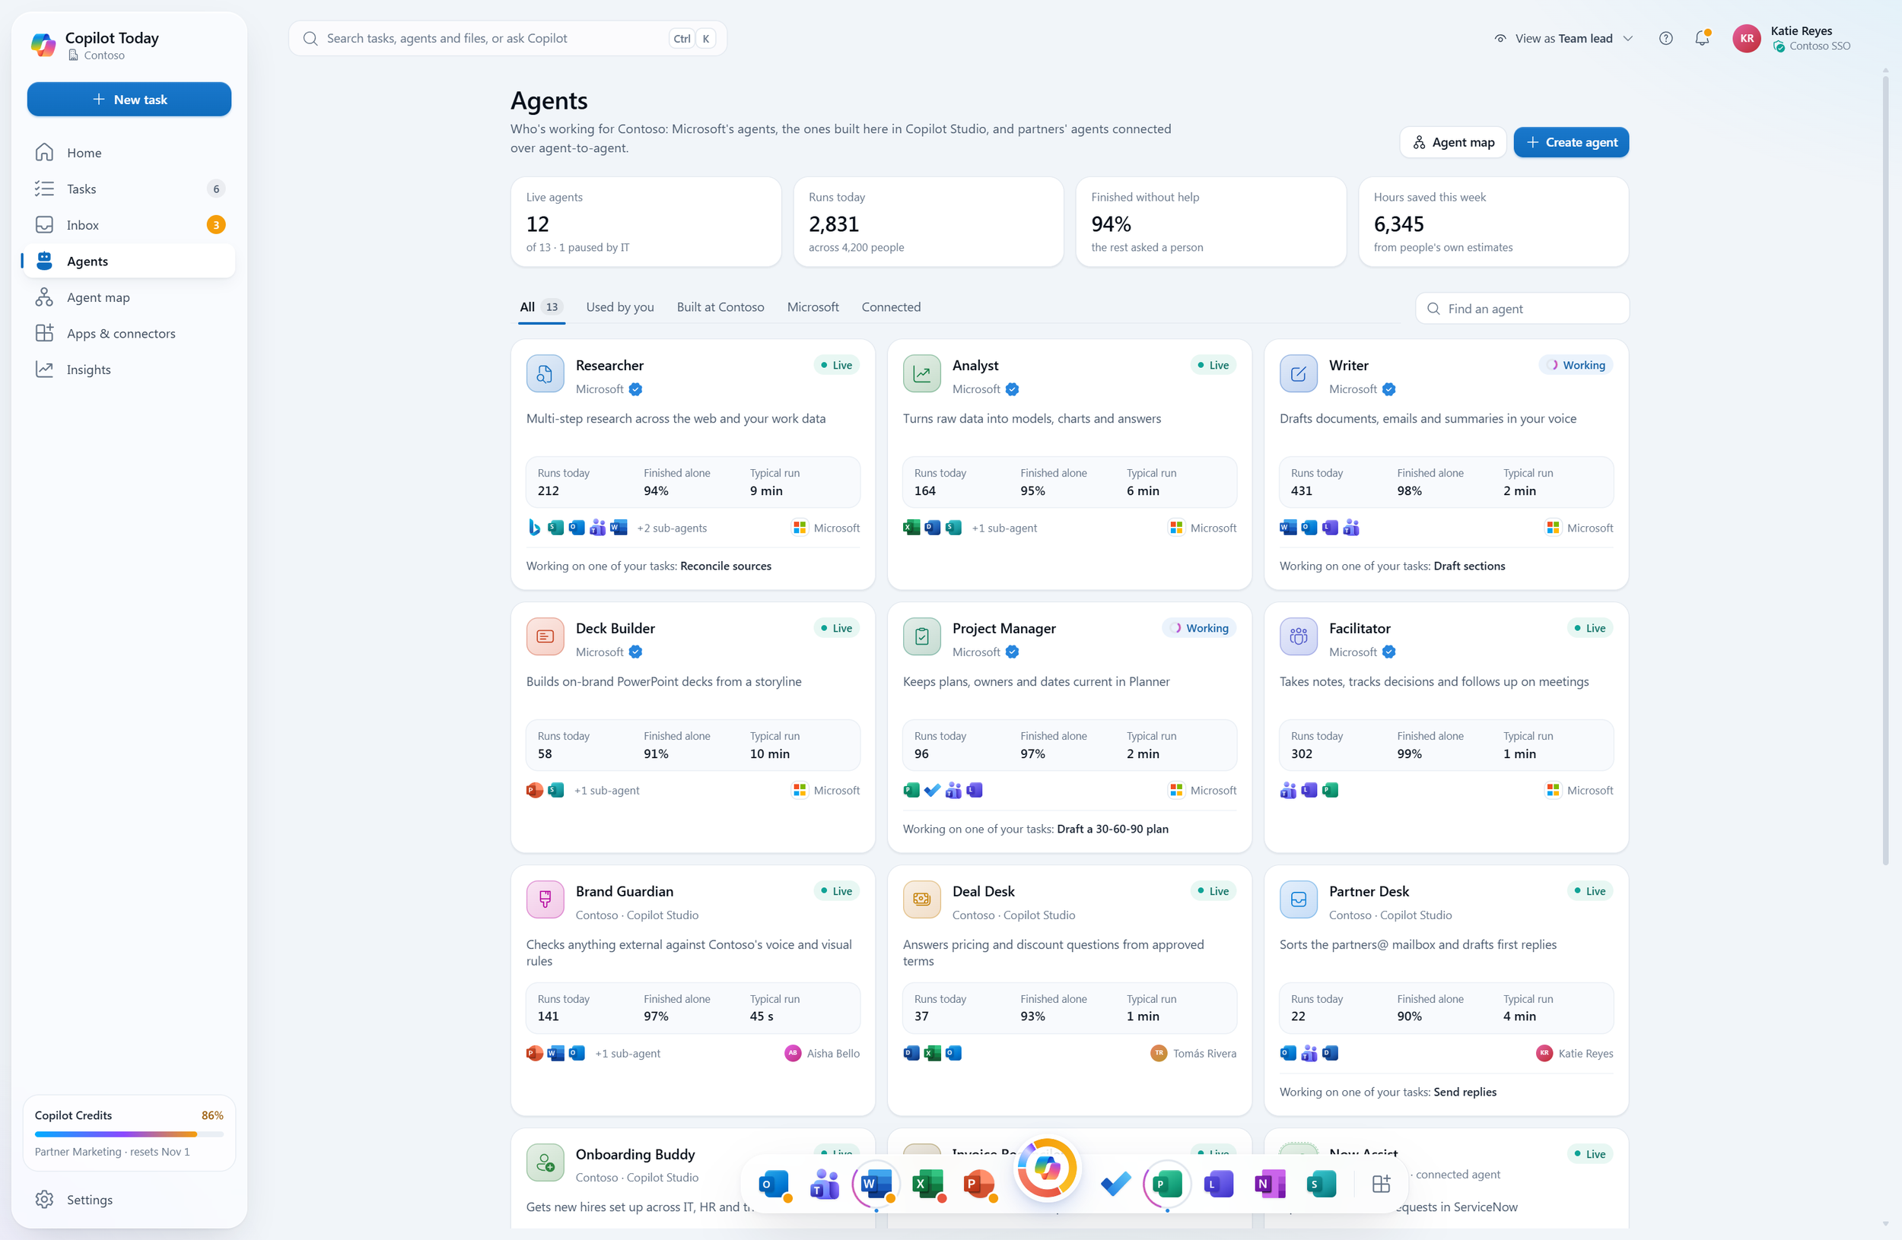Open Excel in the app dock

point(928,1184)
